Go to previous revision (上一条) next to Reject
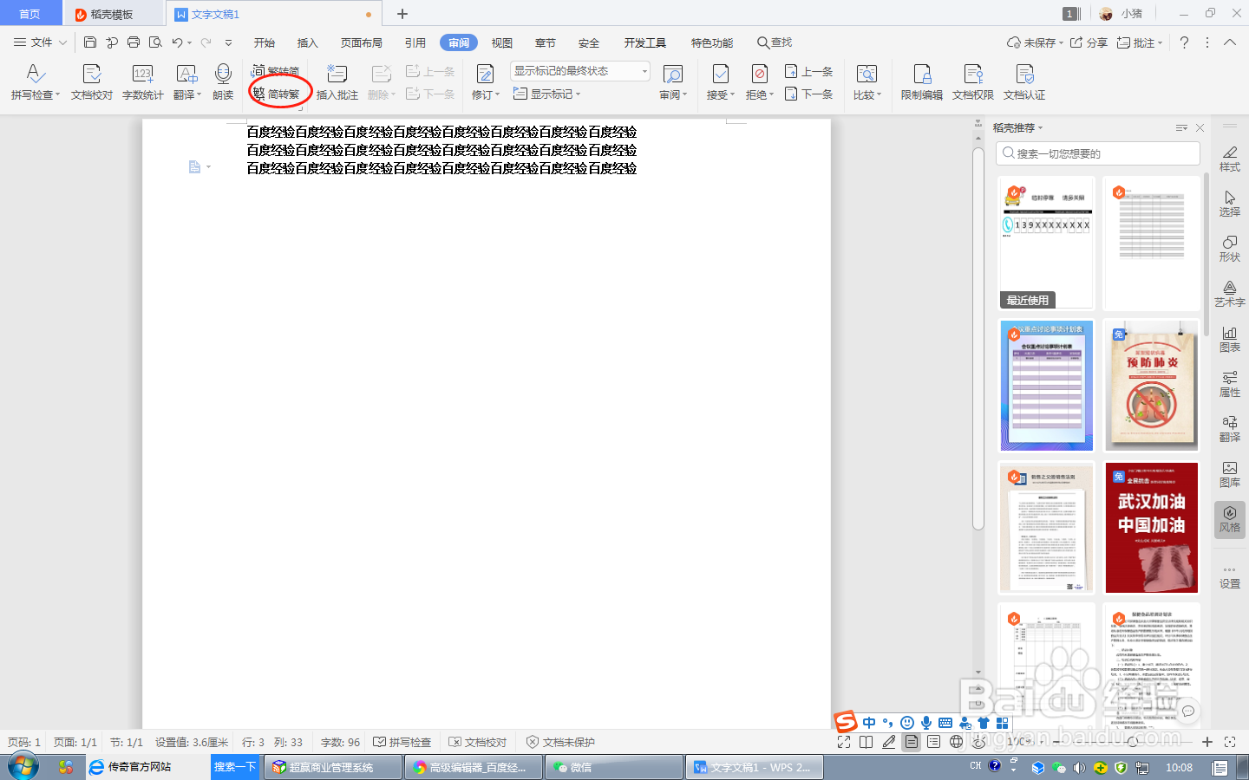The image size is (1249, 780). 808,71
